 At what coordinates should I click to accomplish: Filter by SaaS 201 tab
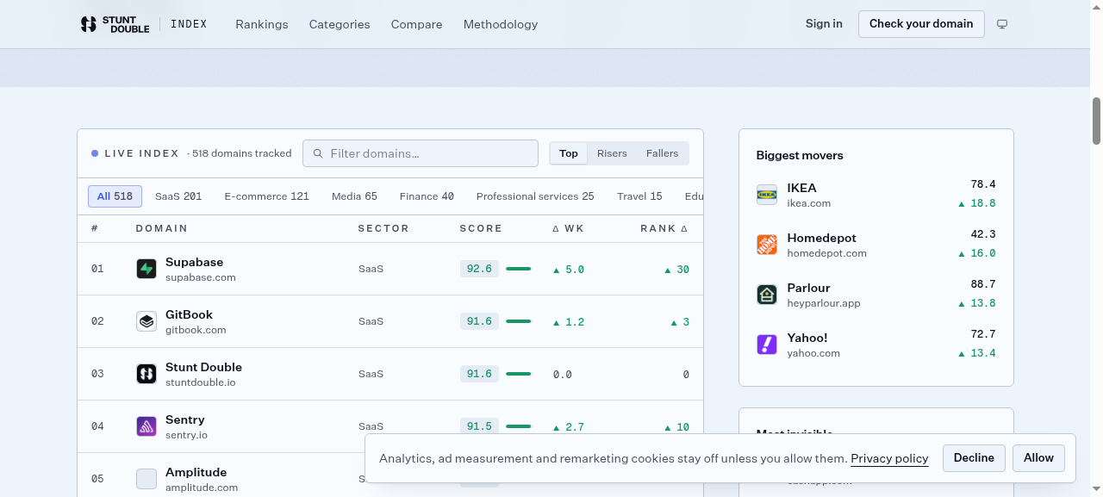pos(178,196)
